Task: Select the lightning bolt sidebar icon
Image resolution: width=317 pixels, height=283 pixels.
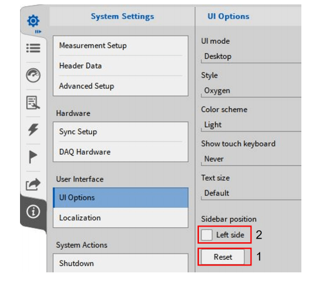Action: tap(33, 130)
